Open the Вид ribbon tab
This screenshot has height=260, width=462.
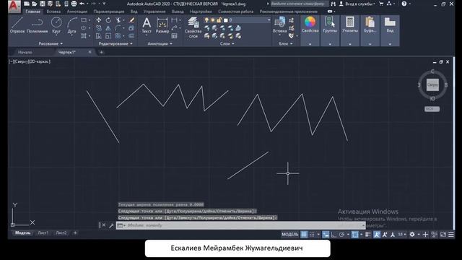[x=134, y=12]
